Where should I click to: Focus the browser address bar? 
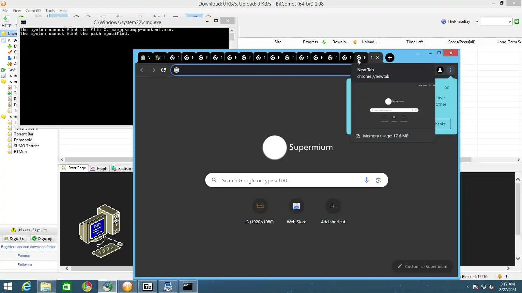tap(261, 70)
